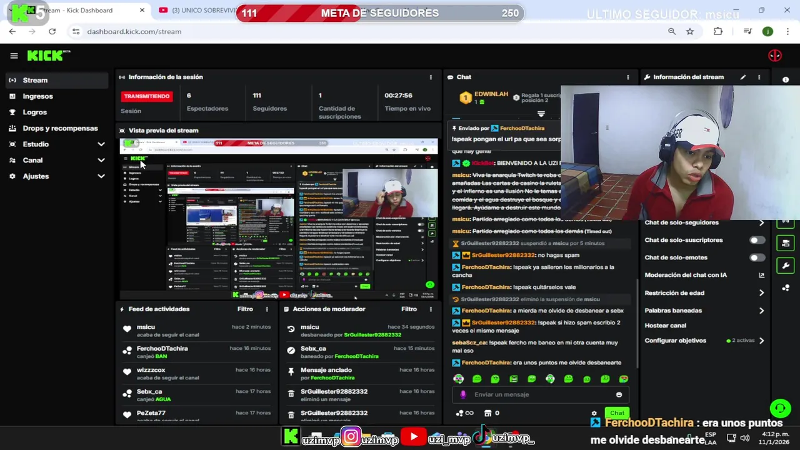
Task: Click the browser bookmark star icon
Action: (x=690, y=31)
